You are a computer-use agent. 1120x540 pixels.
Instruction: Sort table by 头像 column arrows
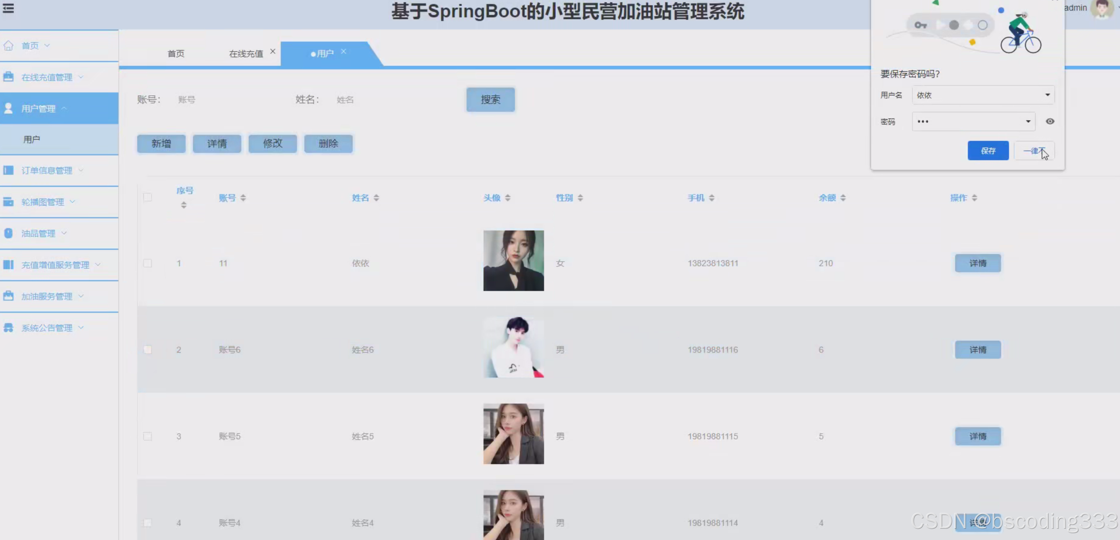point(508,198)
